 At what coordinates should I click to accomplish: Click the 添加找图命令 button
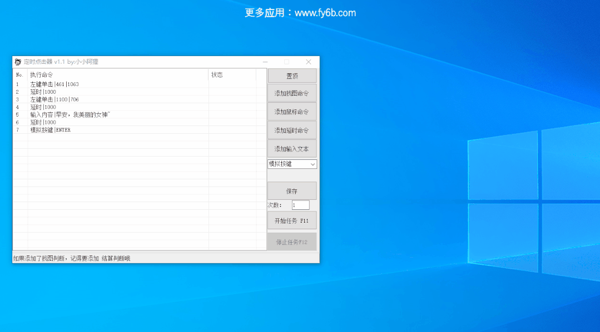[292, 93]
